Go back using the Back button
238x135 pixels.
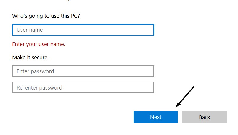(204, 117)
